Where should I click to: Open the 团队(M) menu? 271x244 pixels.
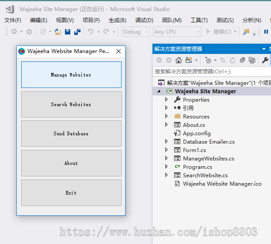click(x=172, y=20)
